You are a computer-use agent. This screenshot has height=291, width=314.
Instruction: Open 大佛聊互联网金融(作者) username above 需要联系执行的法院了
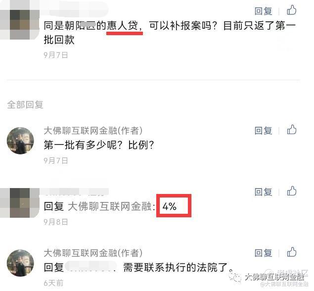click(x=93, y=253)
